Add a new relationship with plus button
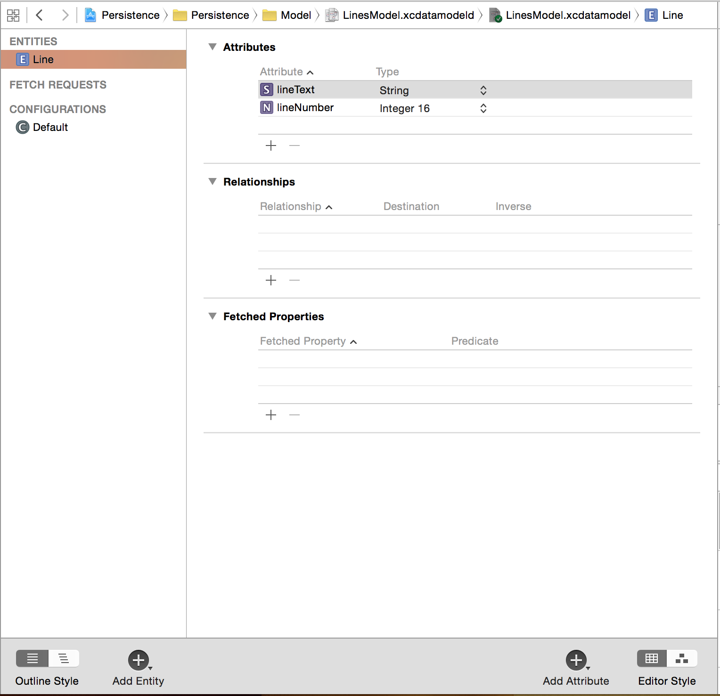 pos(271,280)
